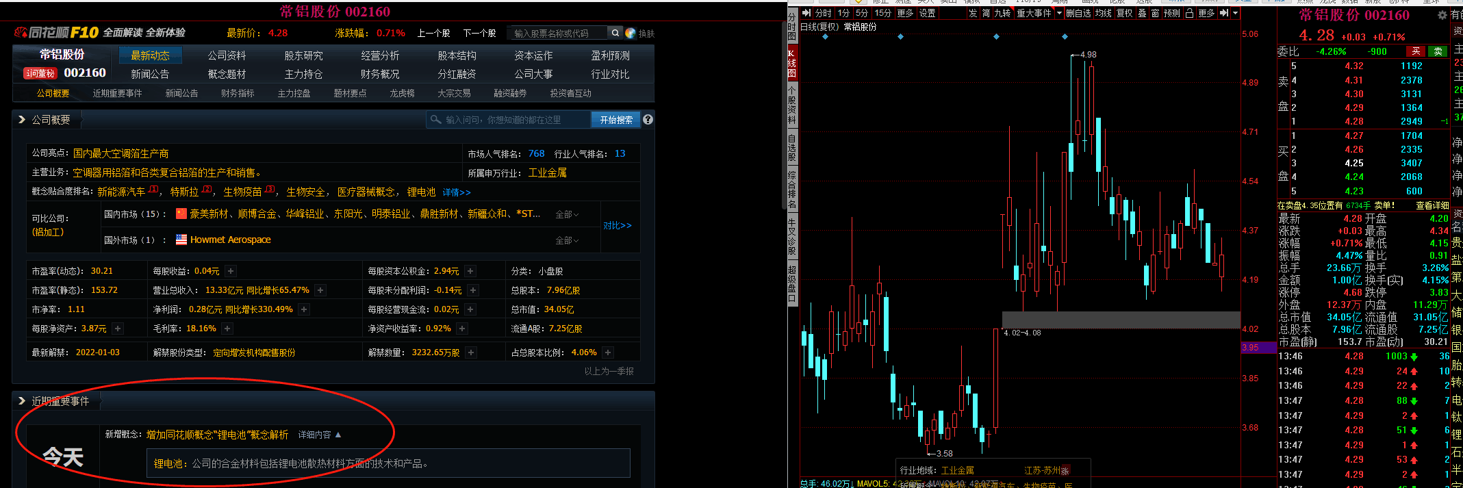The image size is (1463, 488).
Task: Click the 对比>> comparison link
Action: tap(617, 226)
